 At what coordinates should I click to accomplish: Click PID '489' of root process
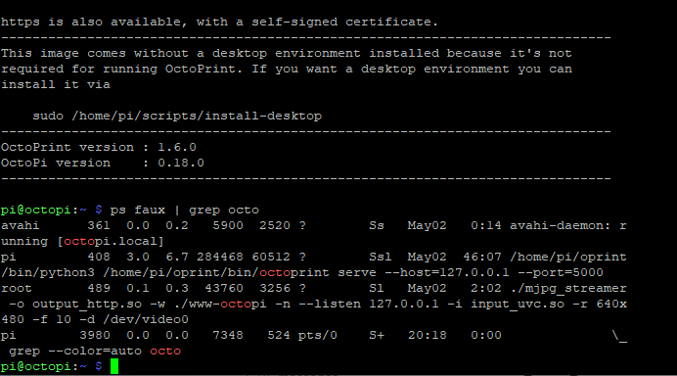pos(99,288)
